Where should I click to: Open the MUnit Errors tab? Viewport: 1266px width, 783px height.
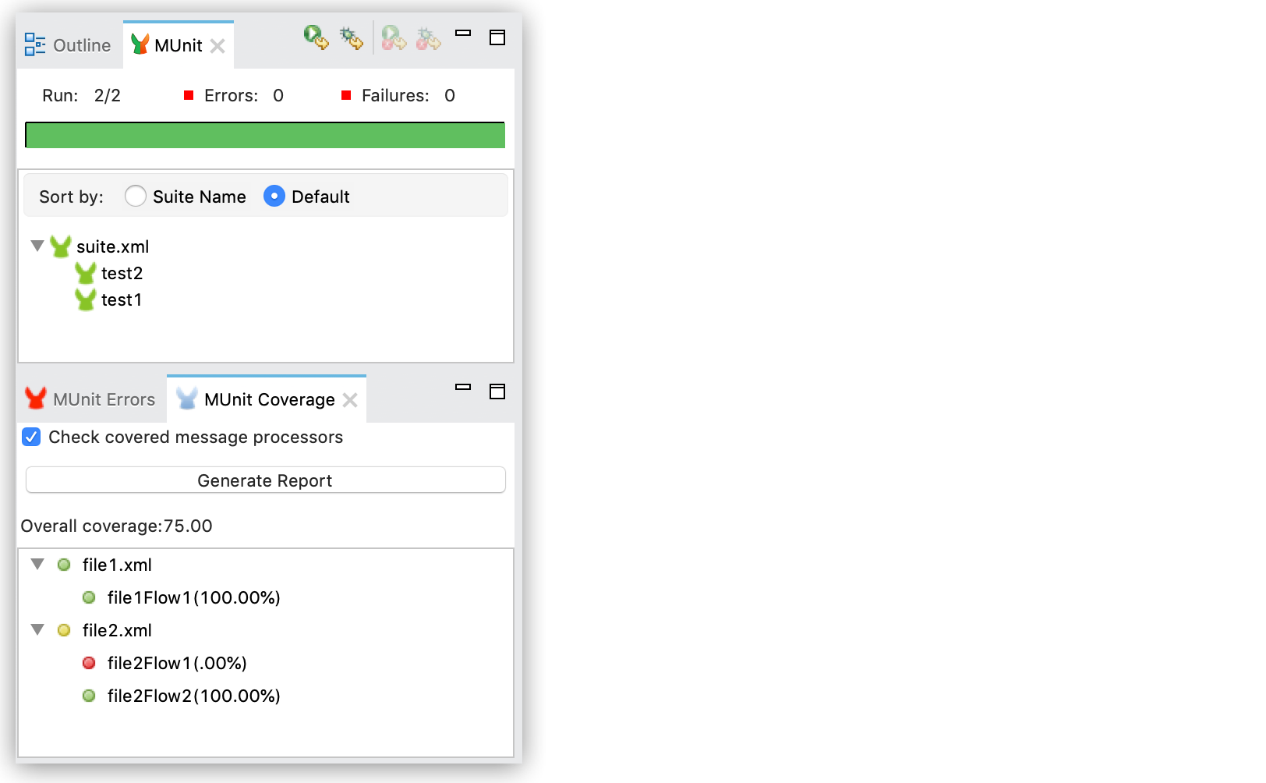pyautogui.click(x=90, y=399)
